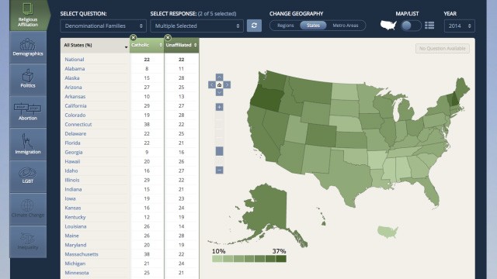This screenshot has width=497, height=279.
Task: Open the Massachusetts state link
Action: tap(82, 254)
